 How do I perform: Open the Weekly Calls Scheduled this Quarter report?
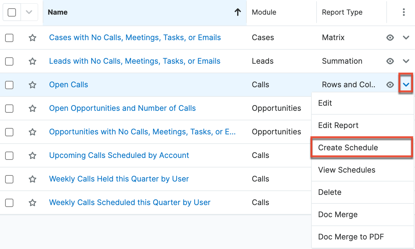click(129, 203)
